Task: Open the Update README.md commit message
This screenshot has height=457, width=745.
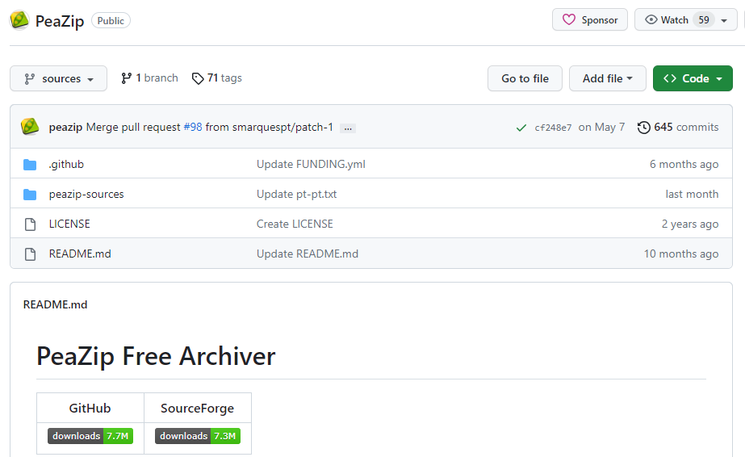Action: click(x=308, y=254)
